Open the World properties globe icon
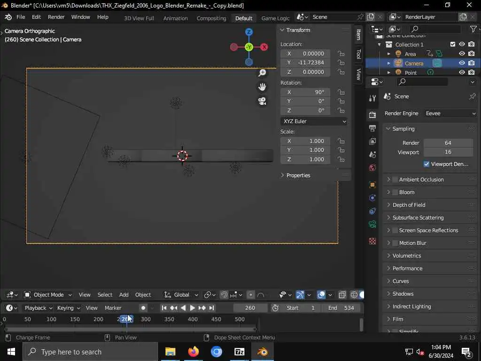This screenshot has height=361, width=481. point(372,168)
